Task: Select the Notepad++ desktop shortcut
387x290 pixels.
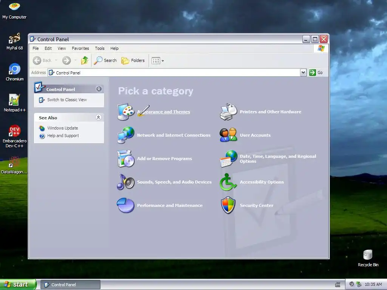Action: pos(14,103)
